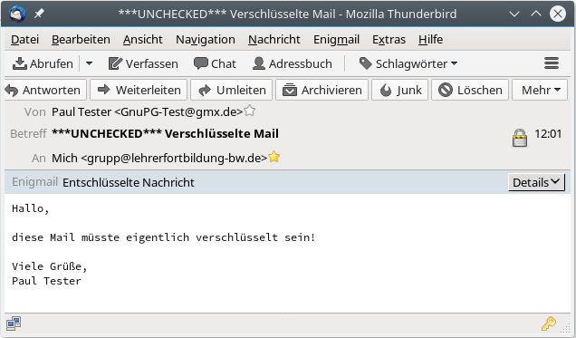Viewport: 576px width, 338px height.
Task: Open the Schlagwörter dropdown
Action: tap(408, 63)
